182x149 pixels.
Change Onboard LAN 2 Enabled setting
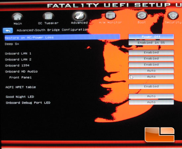click(151, 58)
